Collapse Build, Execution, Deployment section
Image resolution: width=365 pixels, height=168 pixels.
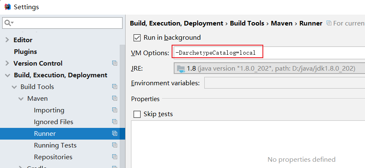tap(8, 75)
